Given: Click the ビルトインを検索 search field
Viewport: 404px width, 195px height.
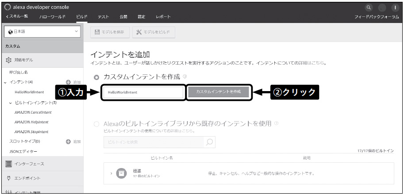Looking at the screenshot, I should point(154,142).
